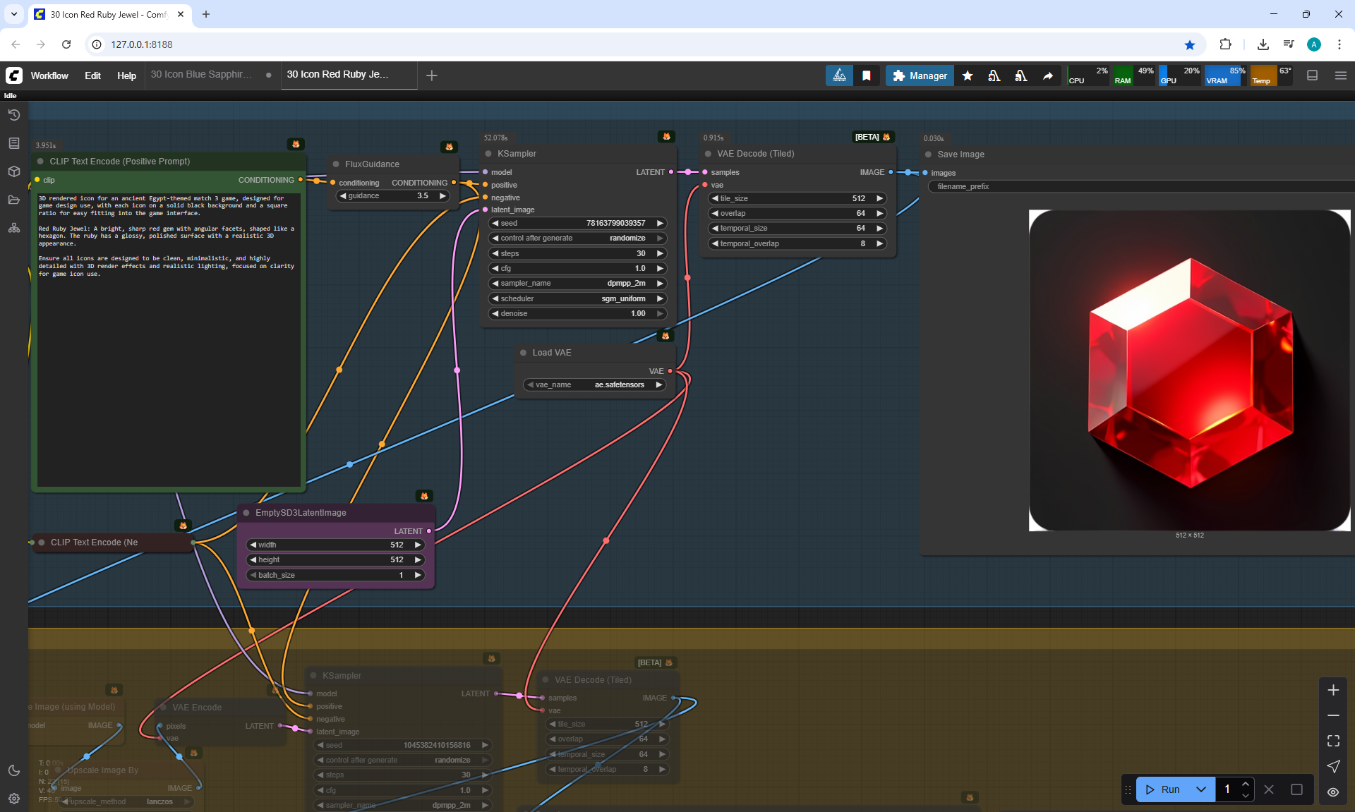Click the favorites star toolbar icon
The image size is (1355, 812).
coord(968,75)
